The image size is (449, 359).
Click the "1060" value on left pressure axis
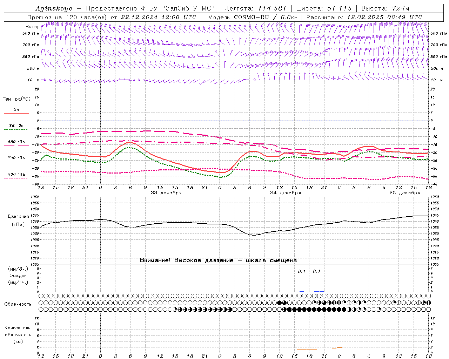[35, 197]
